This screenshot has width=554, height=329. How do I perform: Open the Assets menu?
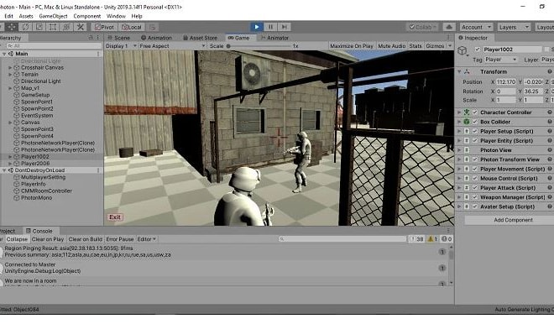click(x=26, y=16)
